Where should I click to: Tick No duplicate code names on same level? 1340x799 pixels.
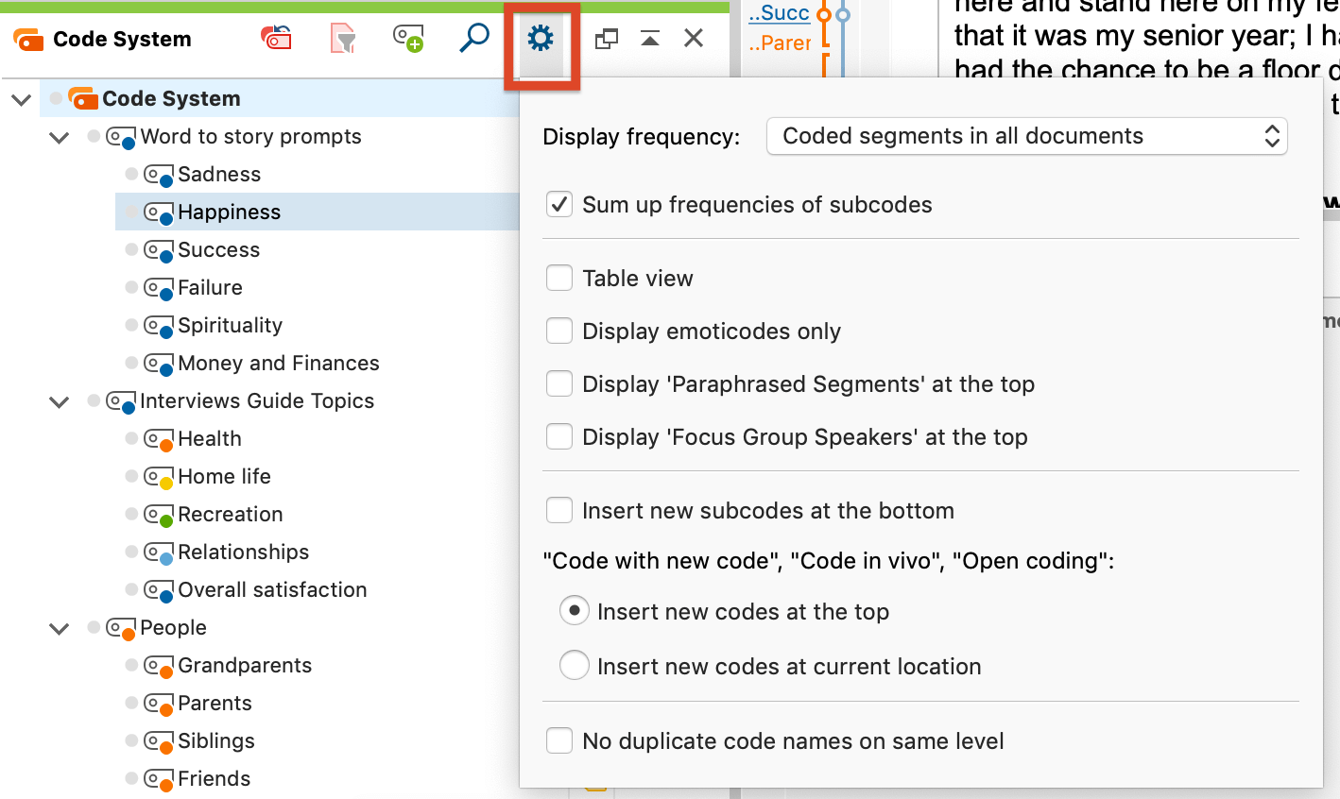559,741
